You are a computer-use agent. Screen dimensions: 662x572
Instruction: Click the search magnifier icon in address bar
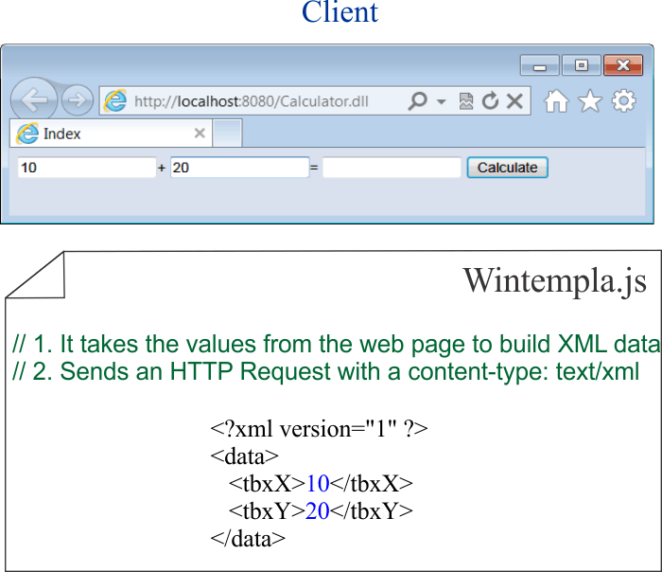pyautogui.click(x=418, y=101)
